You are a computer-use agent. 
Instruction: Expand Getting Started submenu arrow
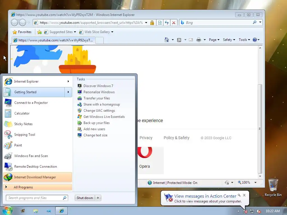(x=68, y=92)
